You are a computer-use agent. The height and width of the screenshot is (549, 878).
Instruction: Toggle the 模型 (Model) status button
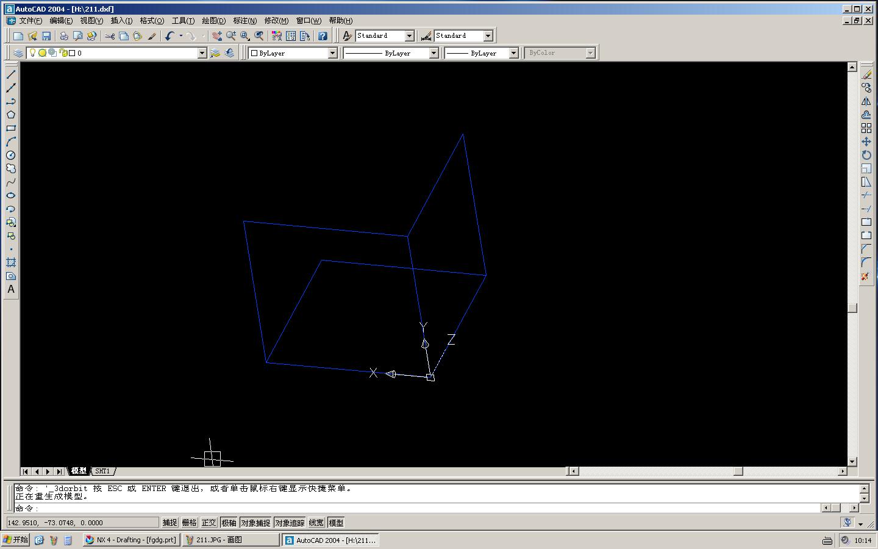tap(336, 523)
